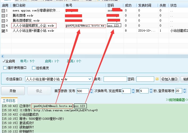Image resolution: width=188 pixels, height=133 pixels.
Task: Click the 全启用 enable-all option
Action: click(9, 61)
